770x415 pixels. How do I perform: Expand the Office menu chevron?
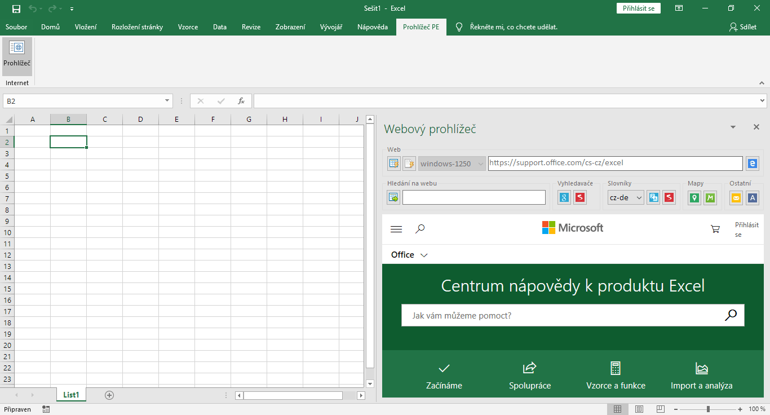424,255
